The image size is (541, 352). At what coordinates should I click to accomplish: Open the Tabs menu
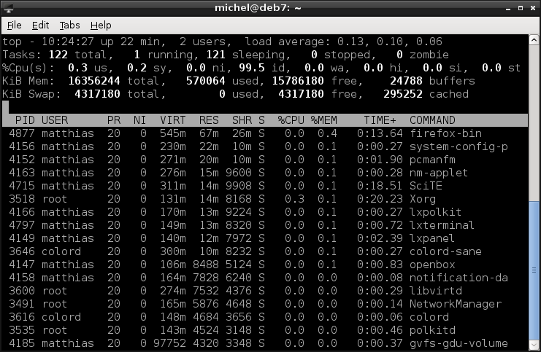(x=69, y=25)
